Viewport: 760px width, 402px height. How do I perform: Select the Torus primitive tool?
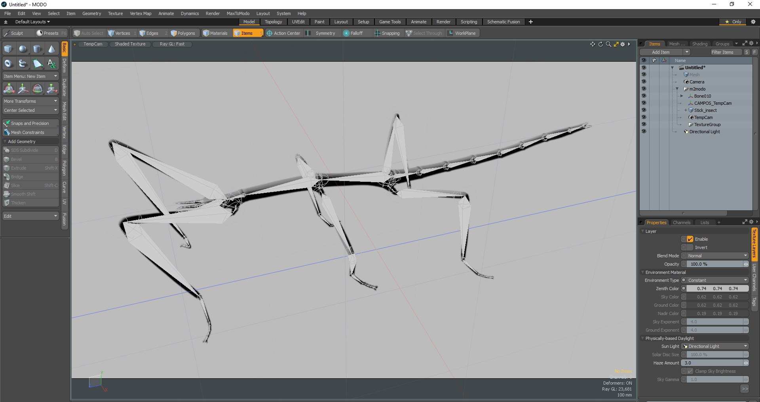9,63
